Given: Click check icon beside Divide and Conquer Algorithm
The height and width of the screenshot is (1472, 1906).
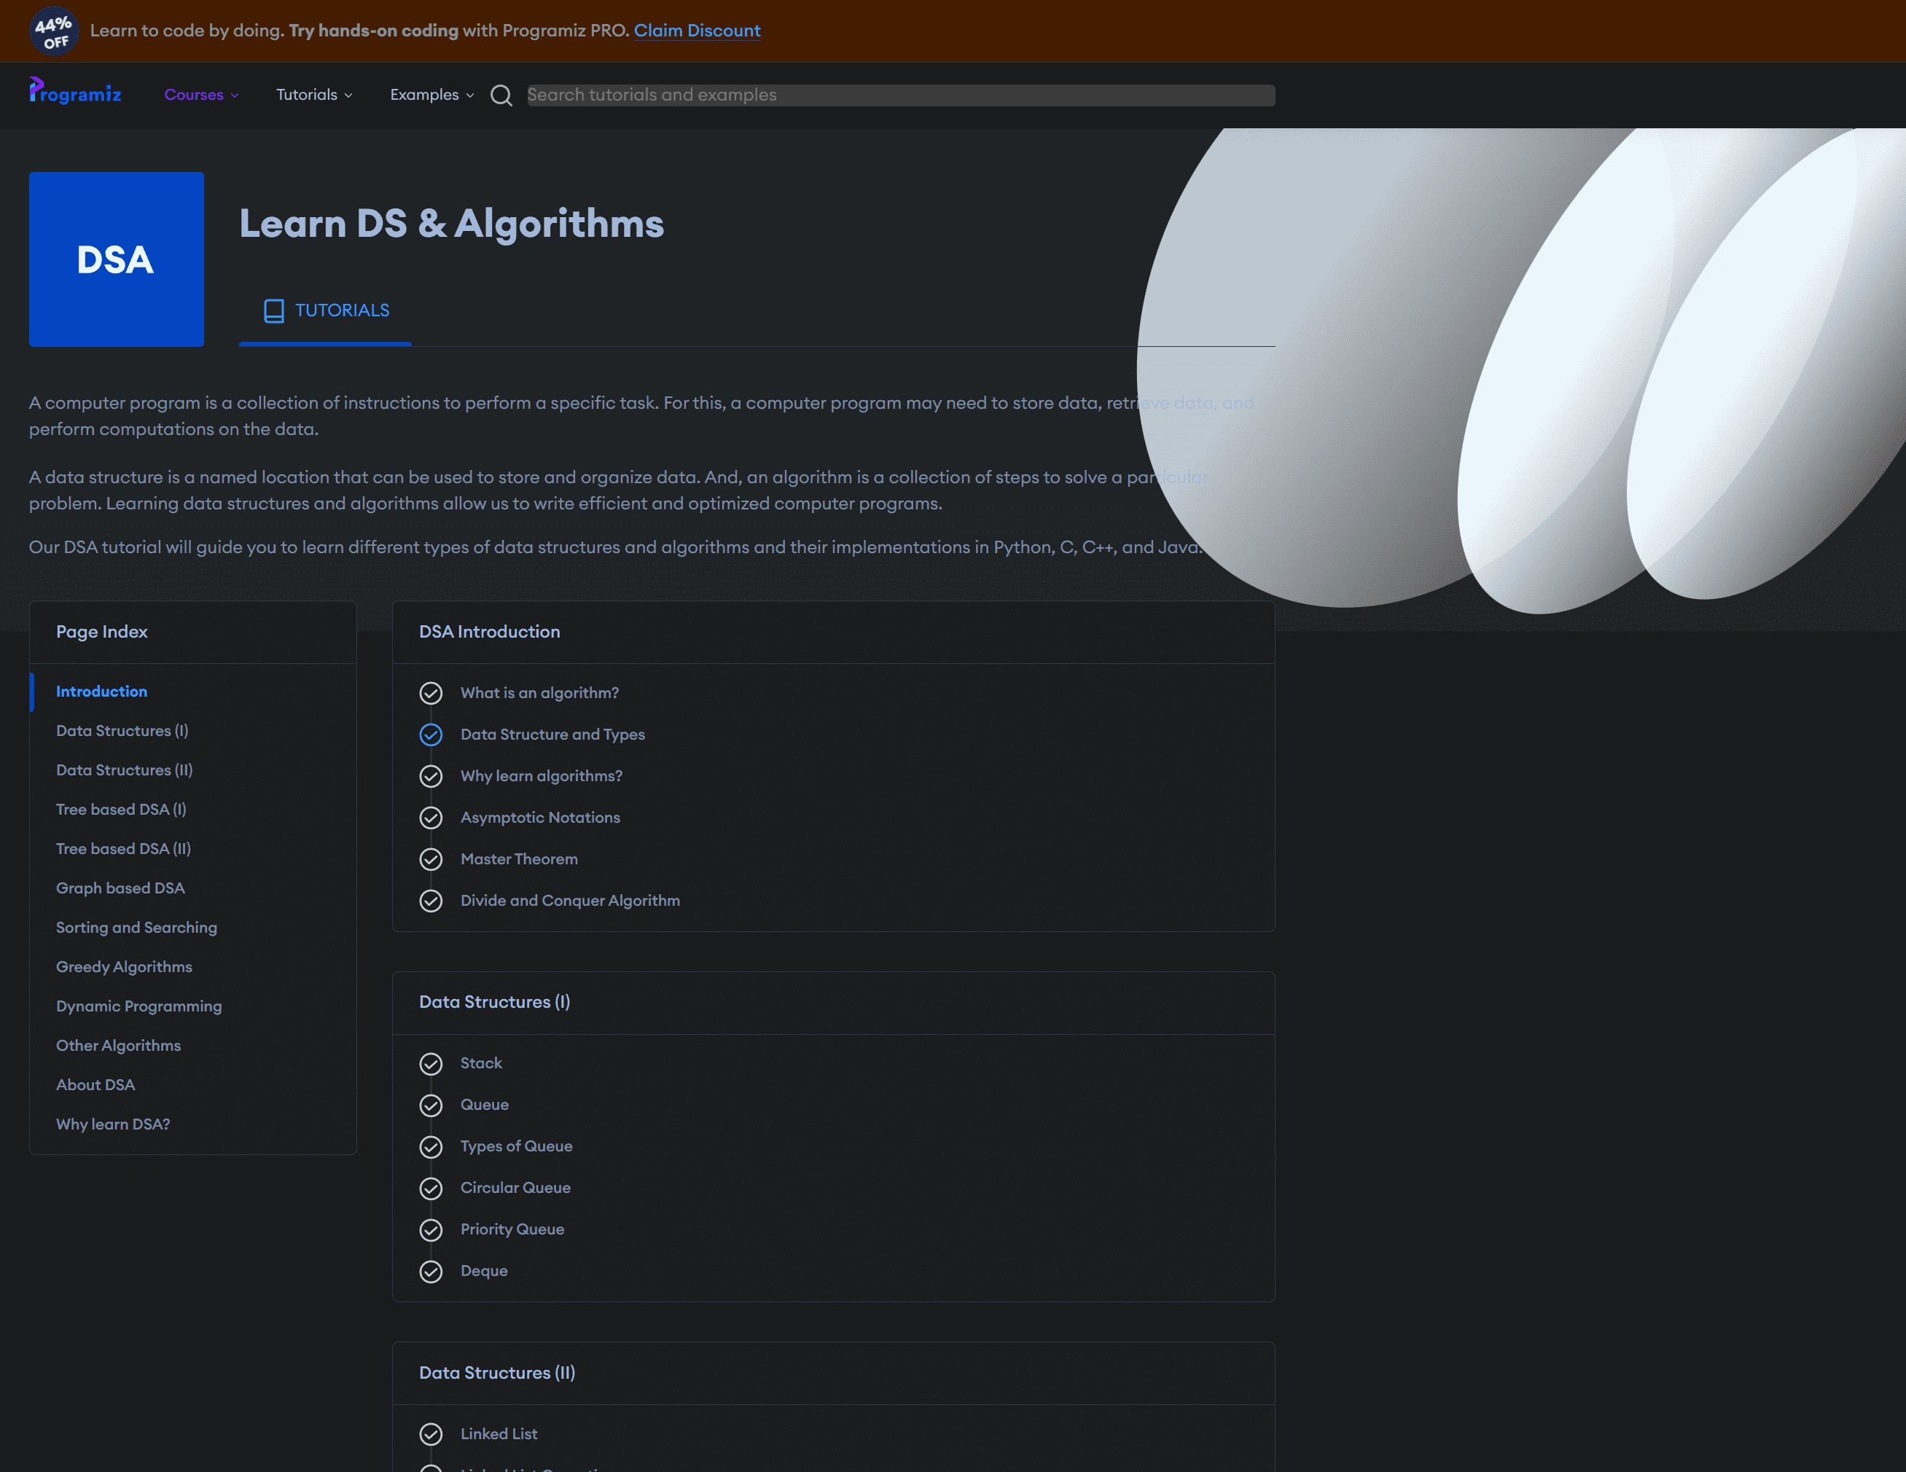Looking at the screenshot, I should (x=431, y=901).
